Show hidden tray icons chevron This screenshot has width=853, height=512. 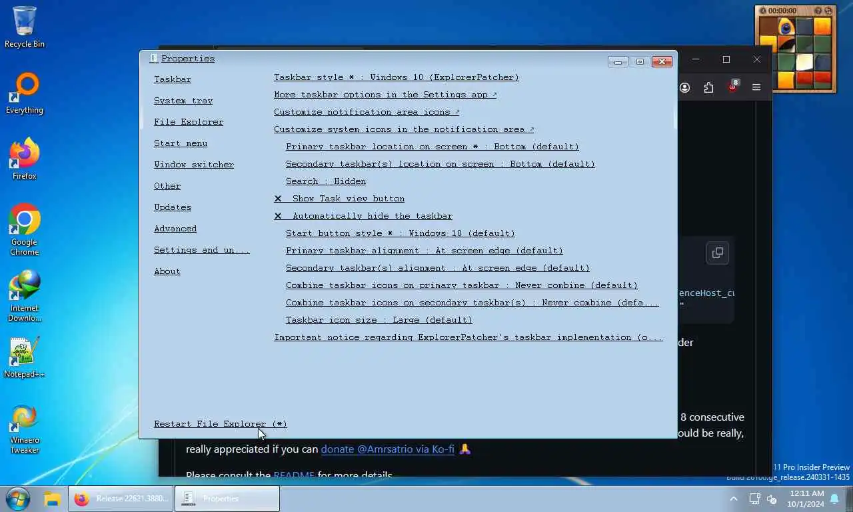[x=734, y=499]
